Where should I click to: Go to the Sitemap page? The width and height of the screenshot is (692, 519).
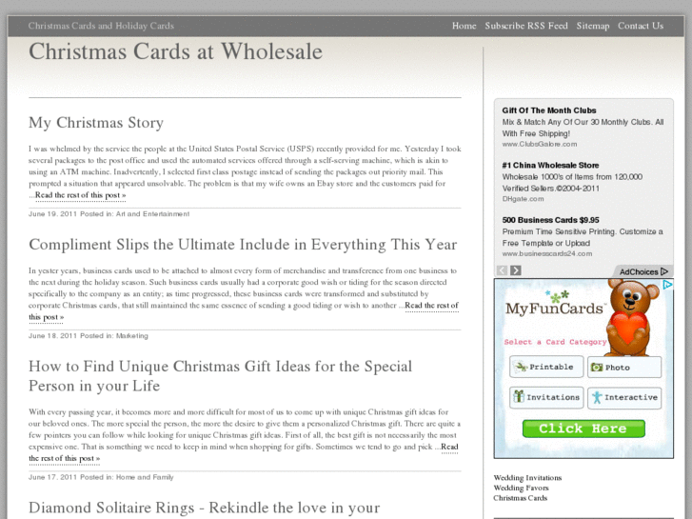(593, 26)
